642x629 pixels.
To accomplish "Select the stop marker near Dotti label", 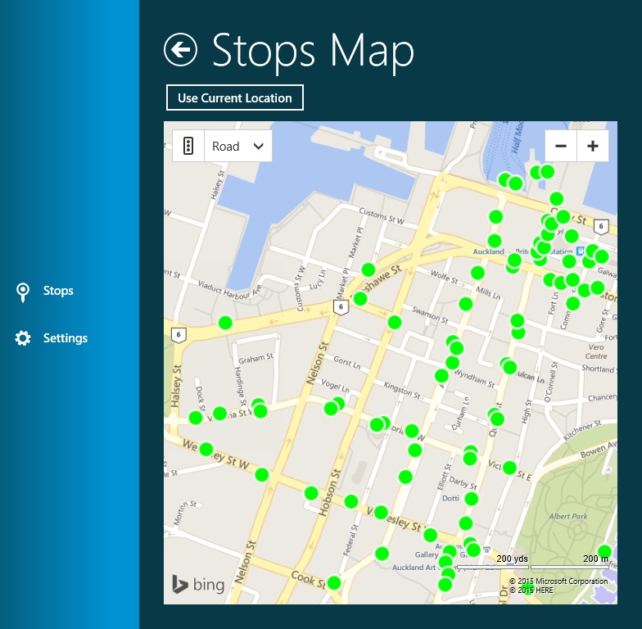I will [x=472, y=499].
